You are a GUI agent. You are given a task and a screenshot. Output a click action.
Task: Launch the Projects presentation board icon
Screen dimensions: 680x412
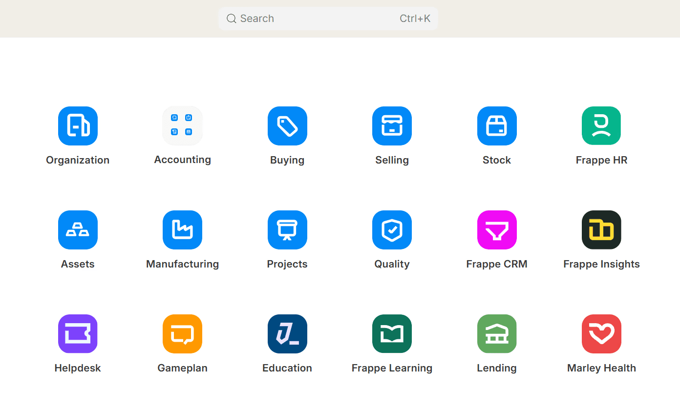(x=287, y=230)
